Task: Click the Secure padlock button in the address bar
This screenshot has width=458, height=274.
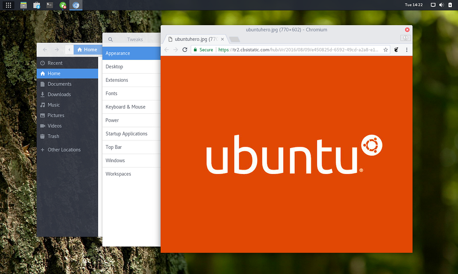Action: pos(203,50)
